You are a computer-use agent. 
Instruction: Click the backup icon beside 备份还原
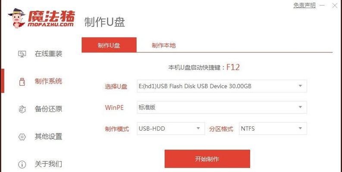click(22, 109)
